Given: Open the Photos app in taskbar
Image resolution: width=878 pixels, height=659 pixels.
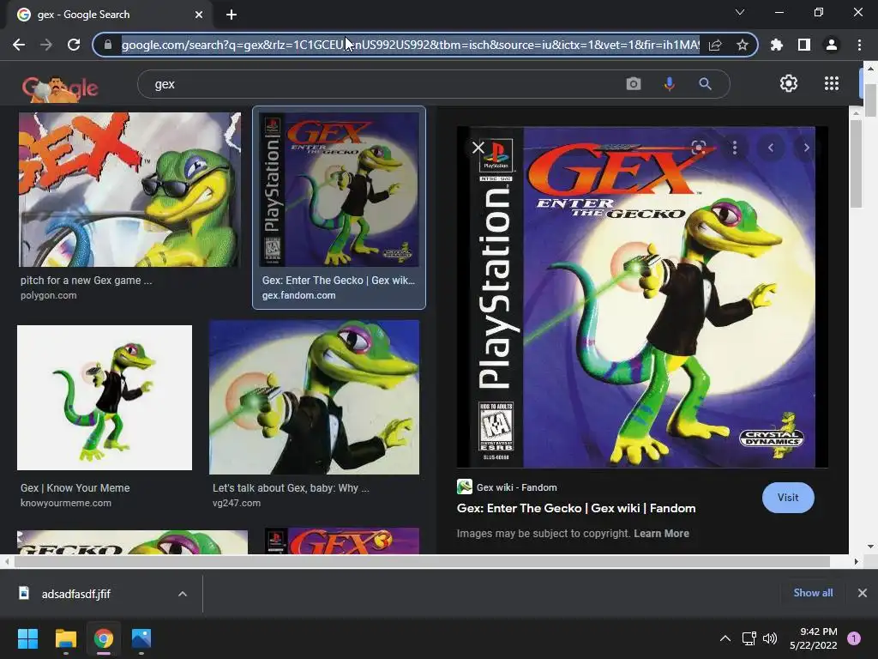Looking at the screenshot, I should 141,638.
